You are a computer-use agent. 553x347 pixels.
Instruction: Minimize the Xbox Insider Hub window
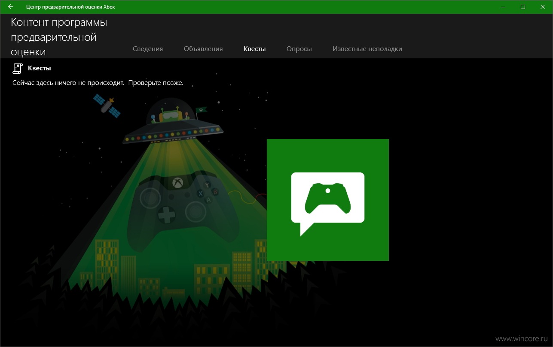coord(503,7)
